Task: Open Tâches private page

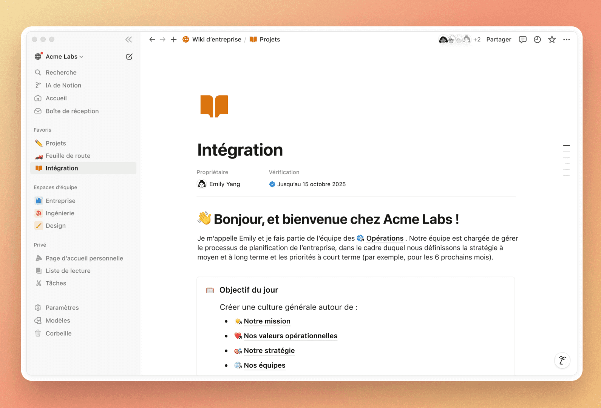Action: tap(83, 283)
